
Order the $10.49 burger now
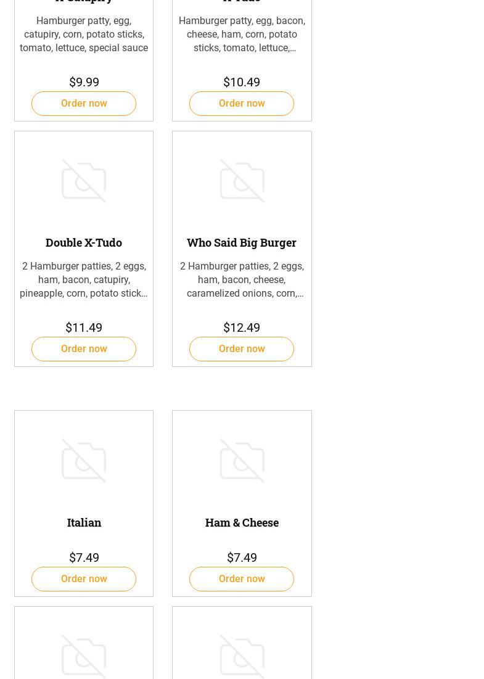[x=242, y=104]
